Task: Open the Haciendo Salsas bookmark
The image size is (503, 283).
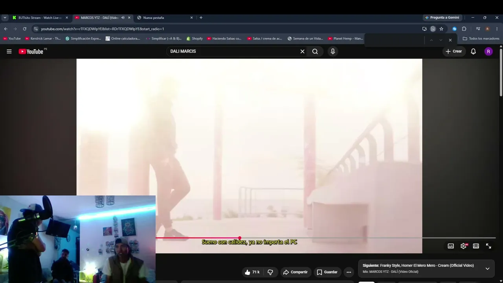Action: click(224, 39)
